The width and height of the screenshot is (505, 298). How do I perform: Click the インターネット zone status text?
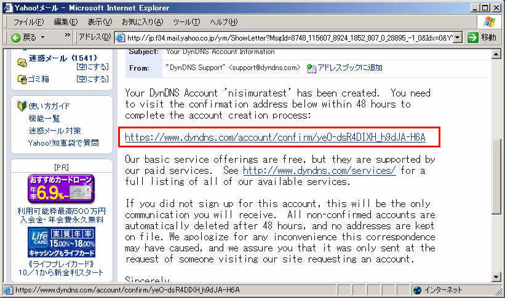(443, 290)
